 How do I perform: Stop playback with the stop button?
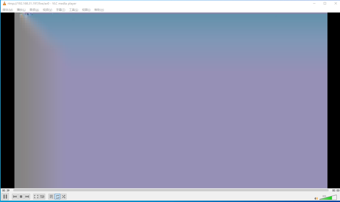pyautogui.click(x=21, y=197)
